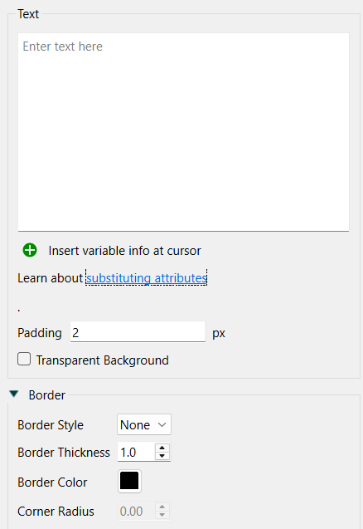363x529 pixels.
Task: Click the chevron arrow beside None
Action: [162, 424]
